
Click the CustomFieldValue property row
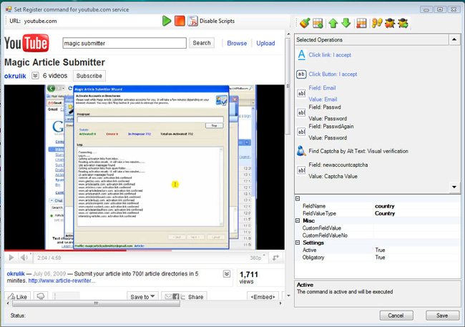point(380,228)
